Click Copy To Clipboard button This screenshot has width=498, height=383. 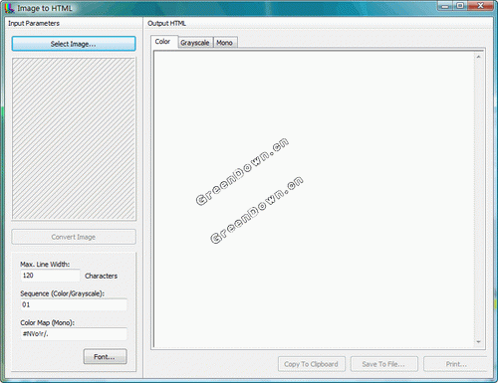coord(312,364)
